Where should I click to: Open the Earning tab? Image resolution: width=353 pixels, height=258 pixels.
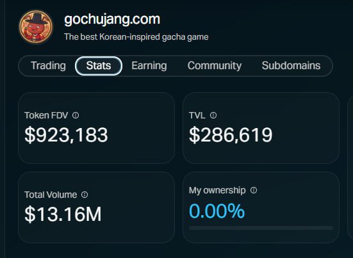click(x=149, y=66)
